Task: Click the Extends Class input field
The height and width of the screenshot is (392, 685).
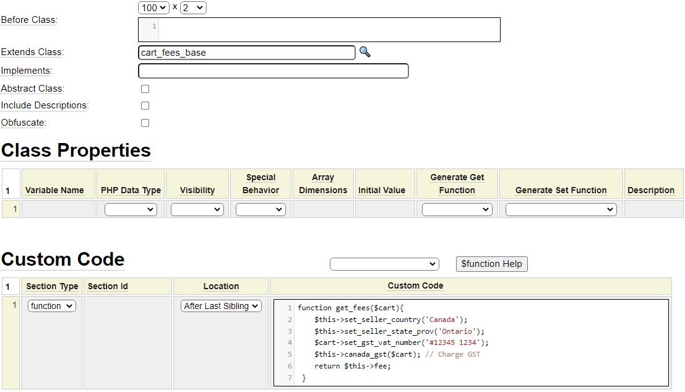Action: pyautogui.click(x=247, y=53)
